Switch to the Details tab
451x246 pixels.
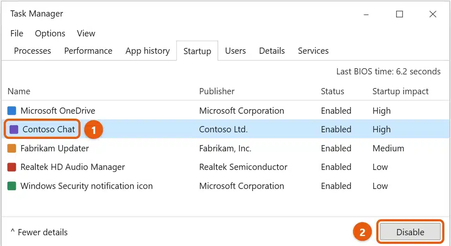[x=272, y=51]
